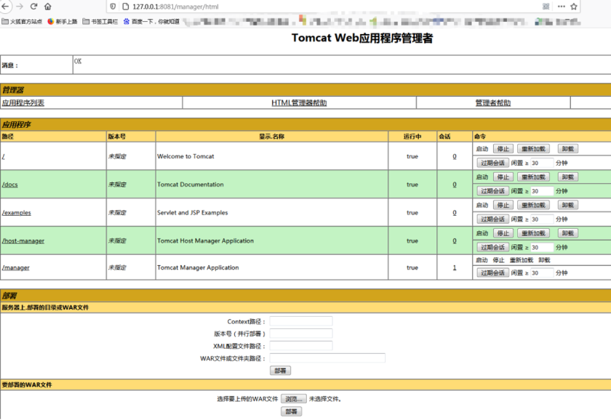Click 卸载 button for /host-manager application

pos(568,233)
